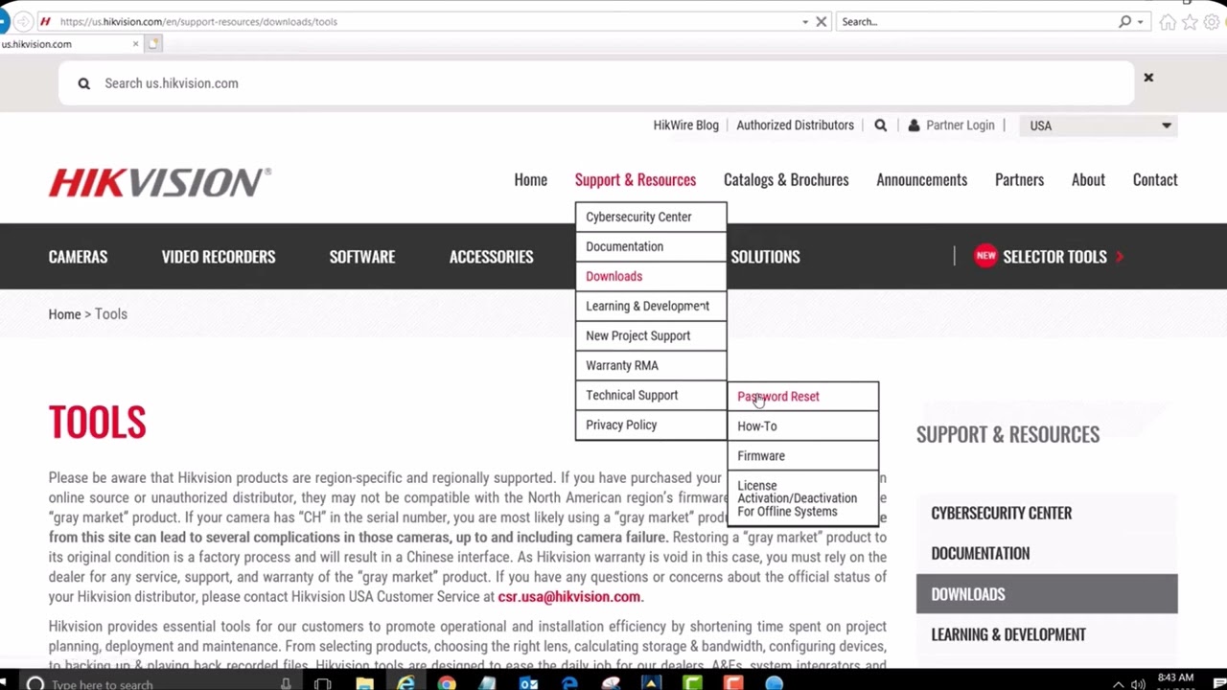
Task: Click Home breadcrumb link
Action: click(64, 314)
